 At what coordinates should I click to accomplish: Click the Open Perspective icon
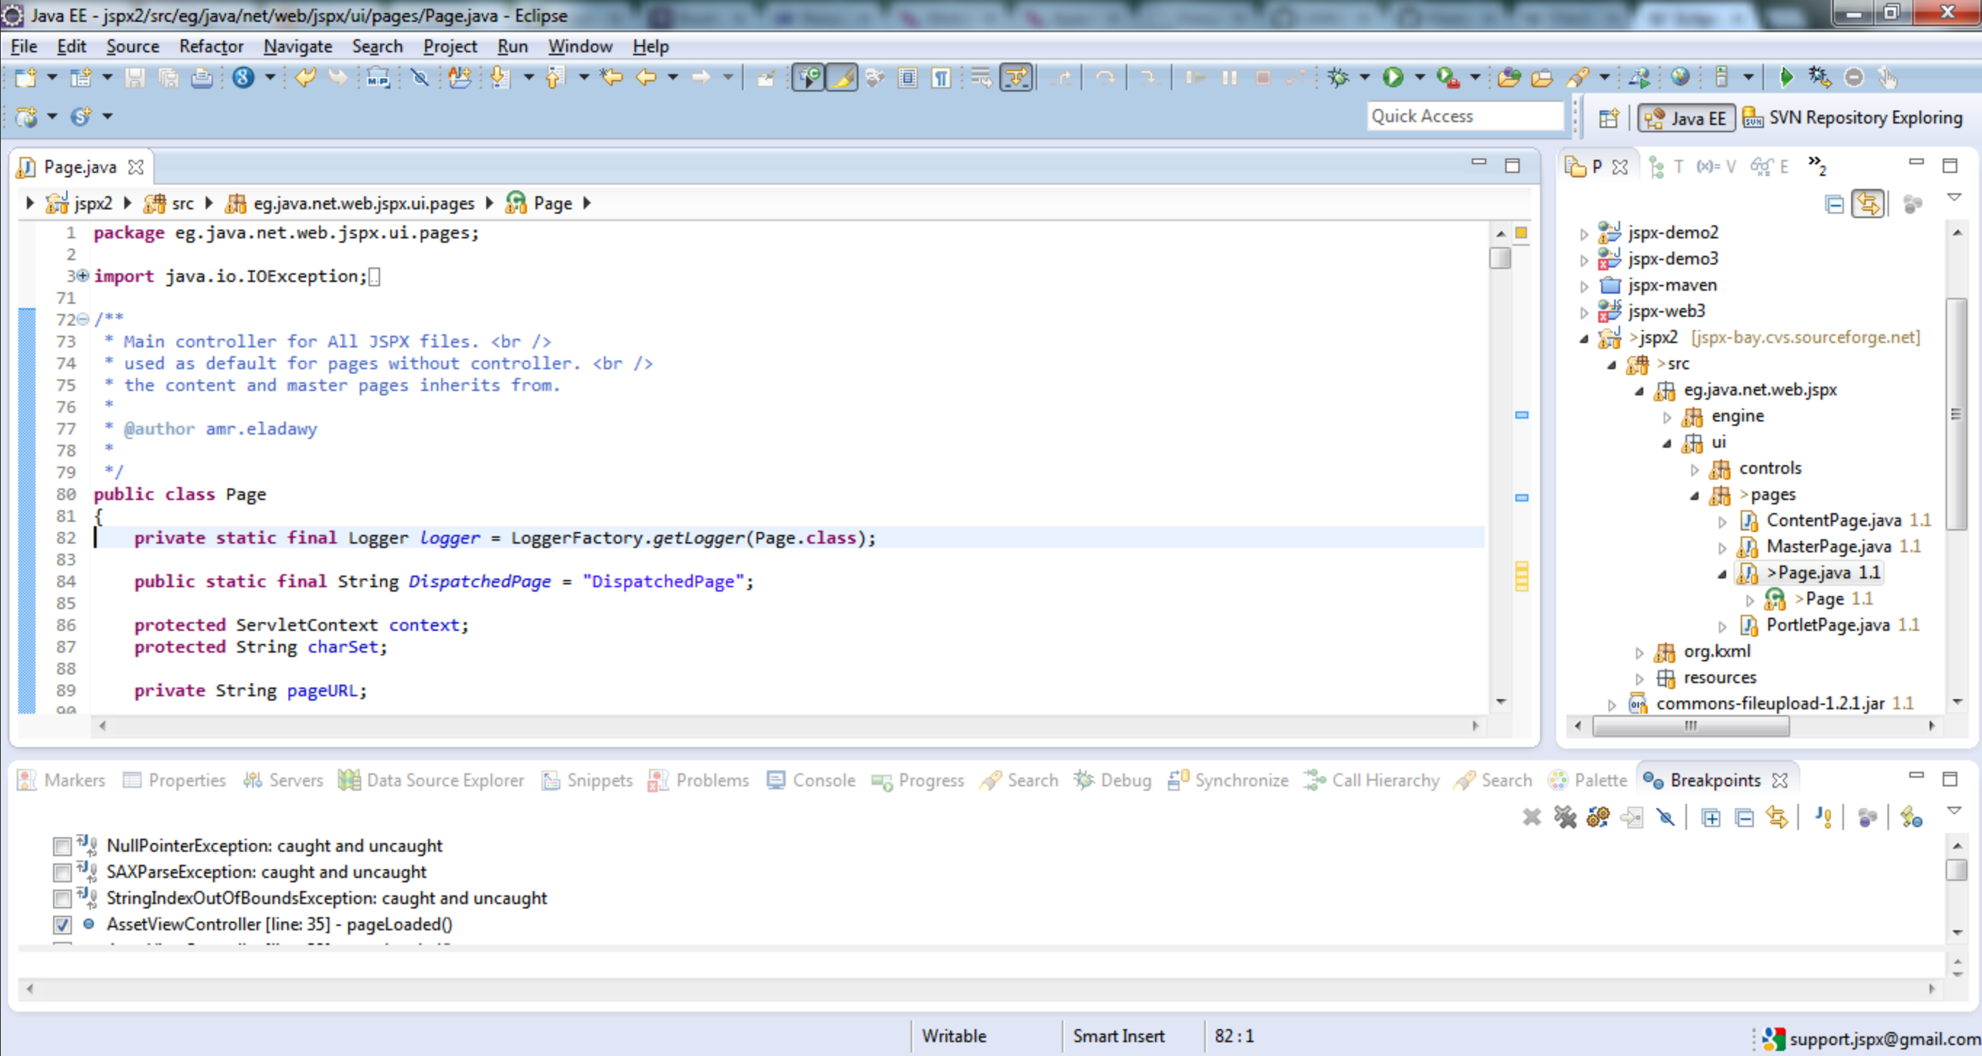click(x=1609, y=118)
